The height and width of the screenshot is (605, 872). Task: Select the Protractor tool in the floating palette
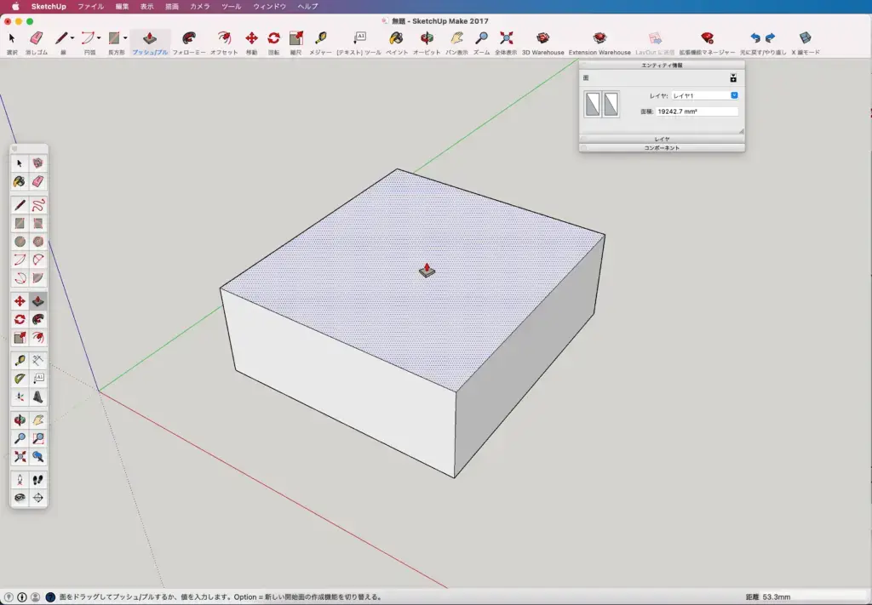pos(20,379)
